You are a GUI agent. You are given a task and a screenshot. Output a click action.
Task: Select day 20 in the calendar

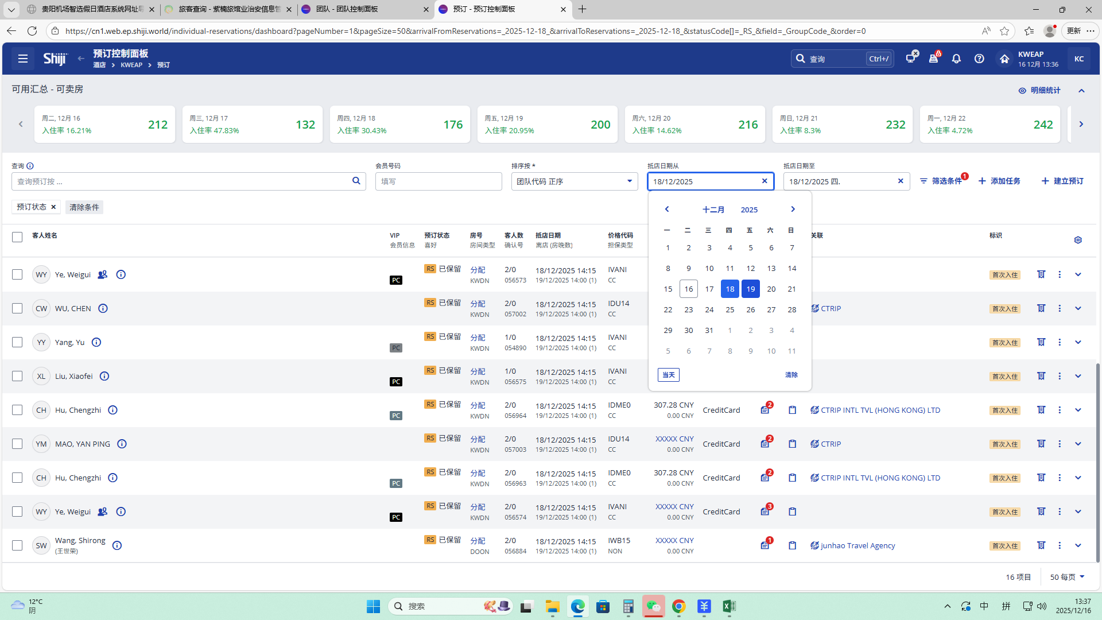pos(771,289)
